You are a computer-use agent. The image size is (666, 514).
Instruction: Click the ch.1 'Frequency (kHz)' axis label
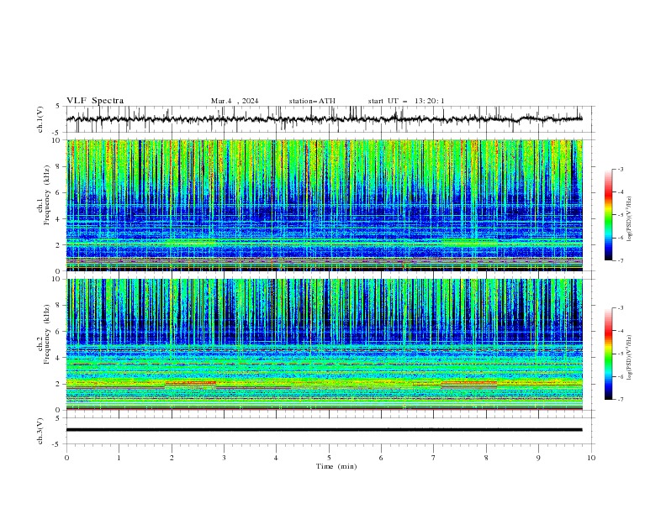coord(47,195)
